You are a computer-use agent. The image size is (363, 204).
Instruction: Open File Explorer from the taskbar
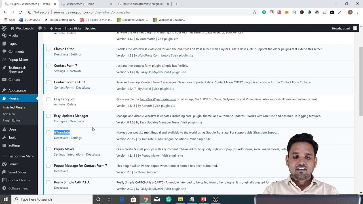tap(180, 199)
